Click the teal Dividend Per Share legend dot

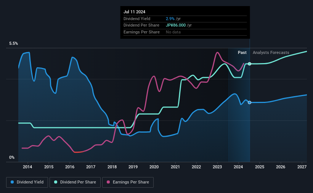56,182
